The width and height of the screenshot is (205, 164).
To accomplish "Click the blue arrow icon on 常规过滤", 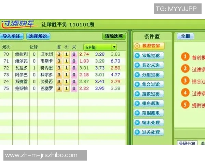I will 137,56.
